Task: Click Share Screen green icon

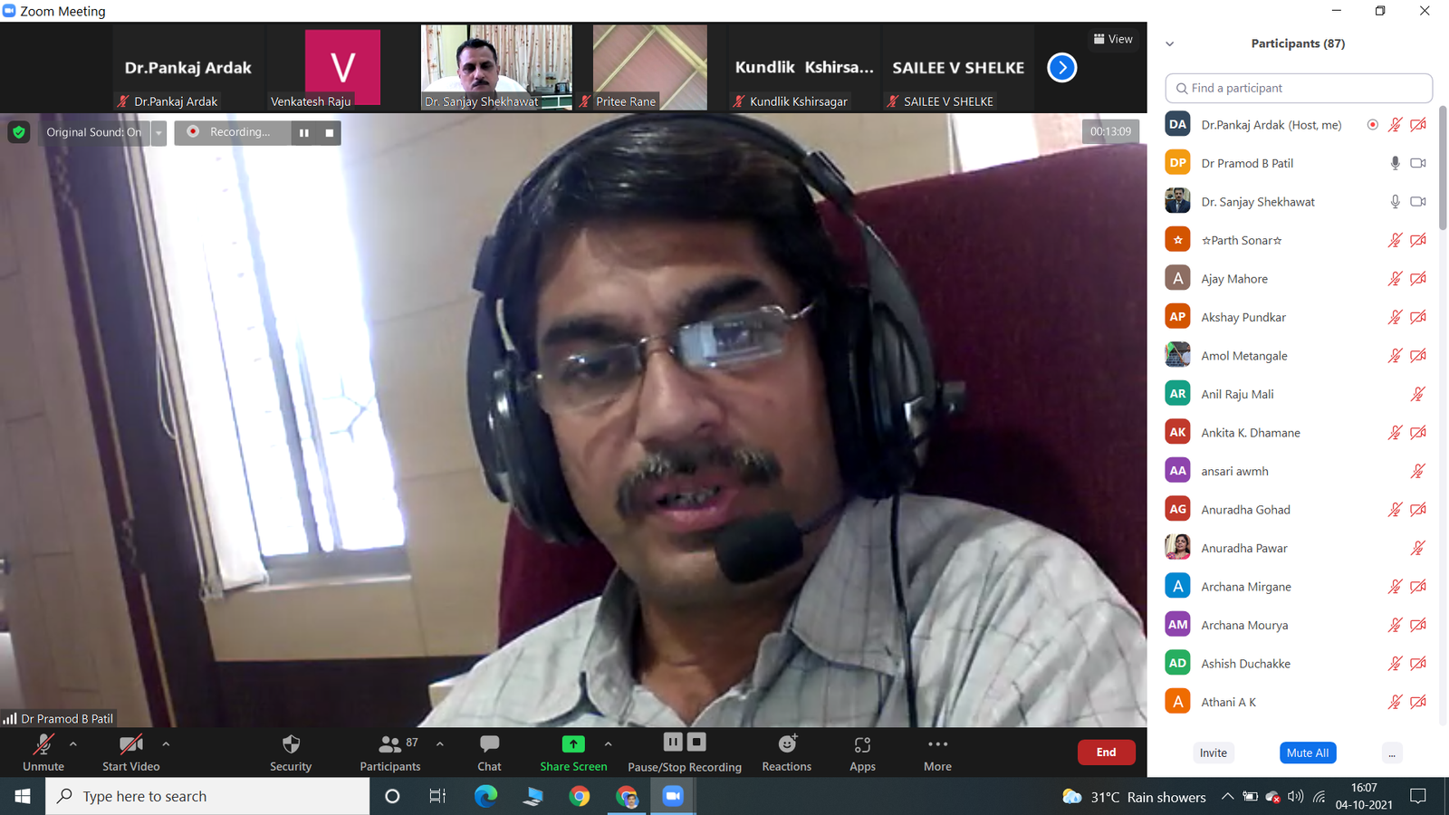Action: point(573,744)
